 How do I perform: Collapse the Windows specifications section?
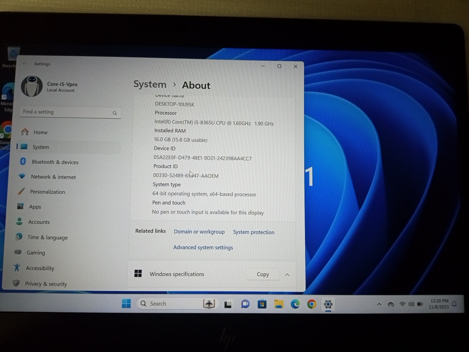tap(287, 275)
